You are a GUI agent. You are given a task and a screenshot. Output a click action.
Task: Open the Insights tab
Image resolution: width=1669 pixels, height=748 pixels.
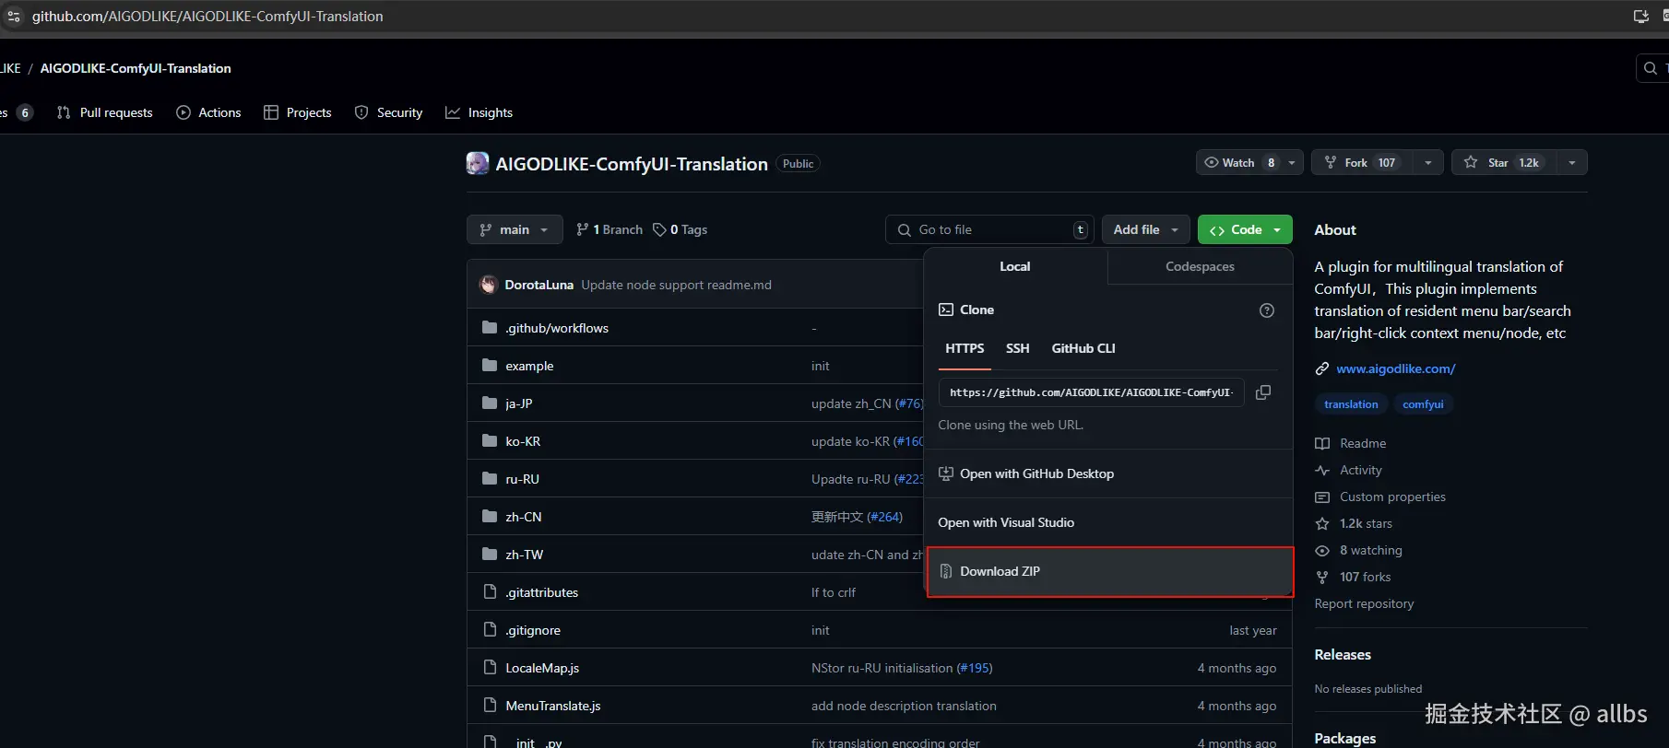pyautogui.click(x=479, y=112)
